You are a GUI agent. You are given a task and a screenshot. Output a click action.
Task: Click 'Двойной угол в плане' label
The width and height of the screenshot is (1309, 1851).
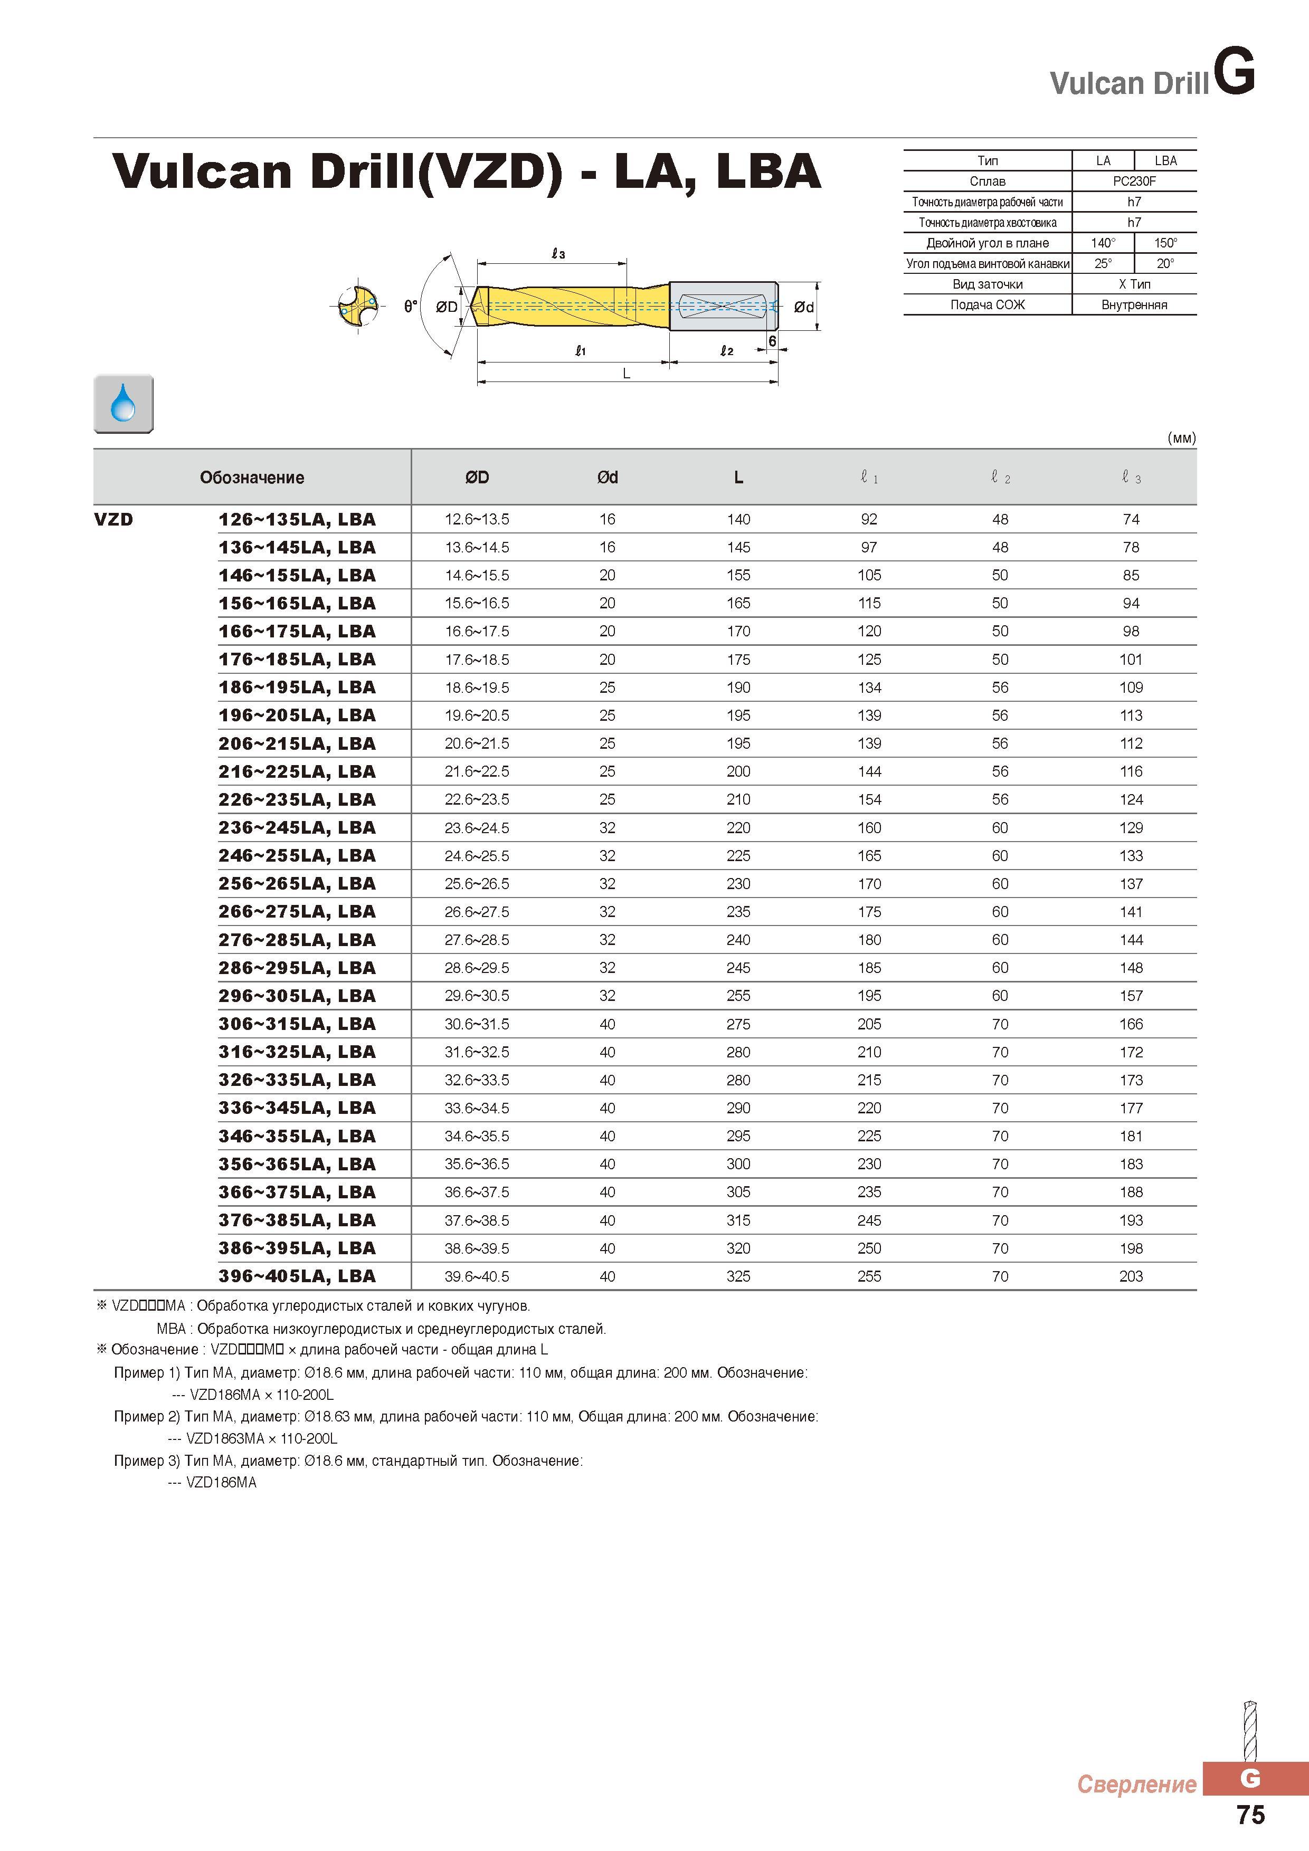tap(987, 243)
